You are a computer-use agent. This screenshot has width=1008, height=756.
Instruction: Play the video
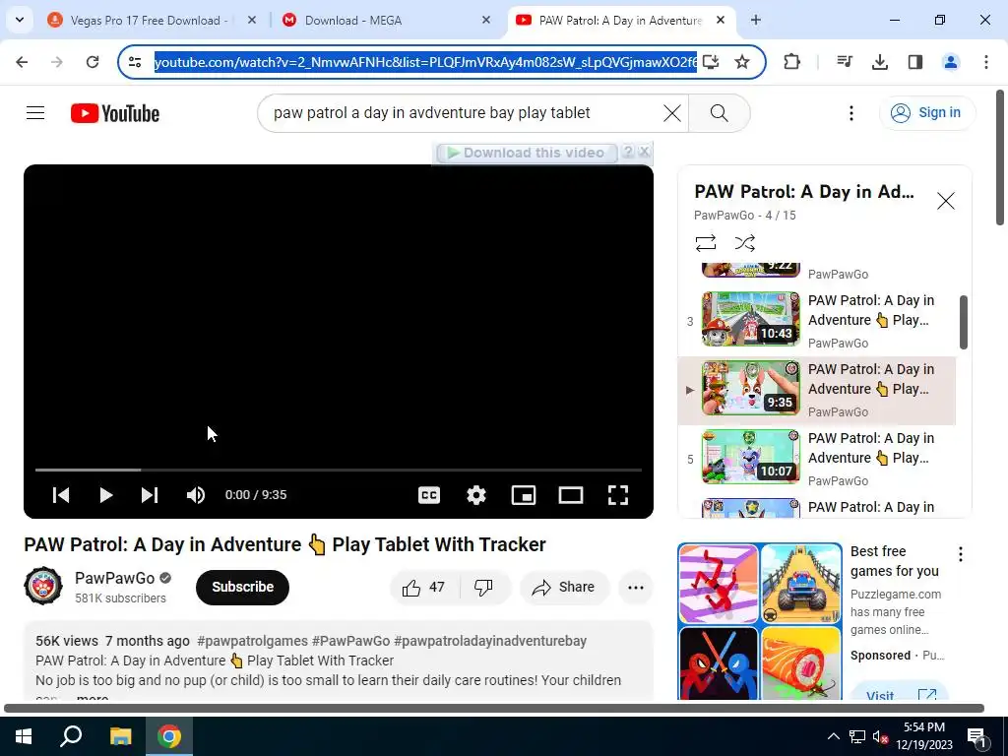coord(106,495)
